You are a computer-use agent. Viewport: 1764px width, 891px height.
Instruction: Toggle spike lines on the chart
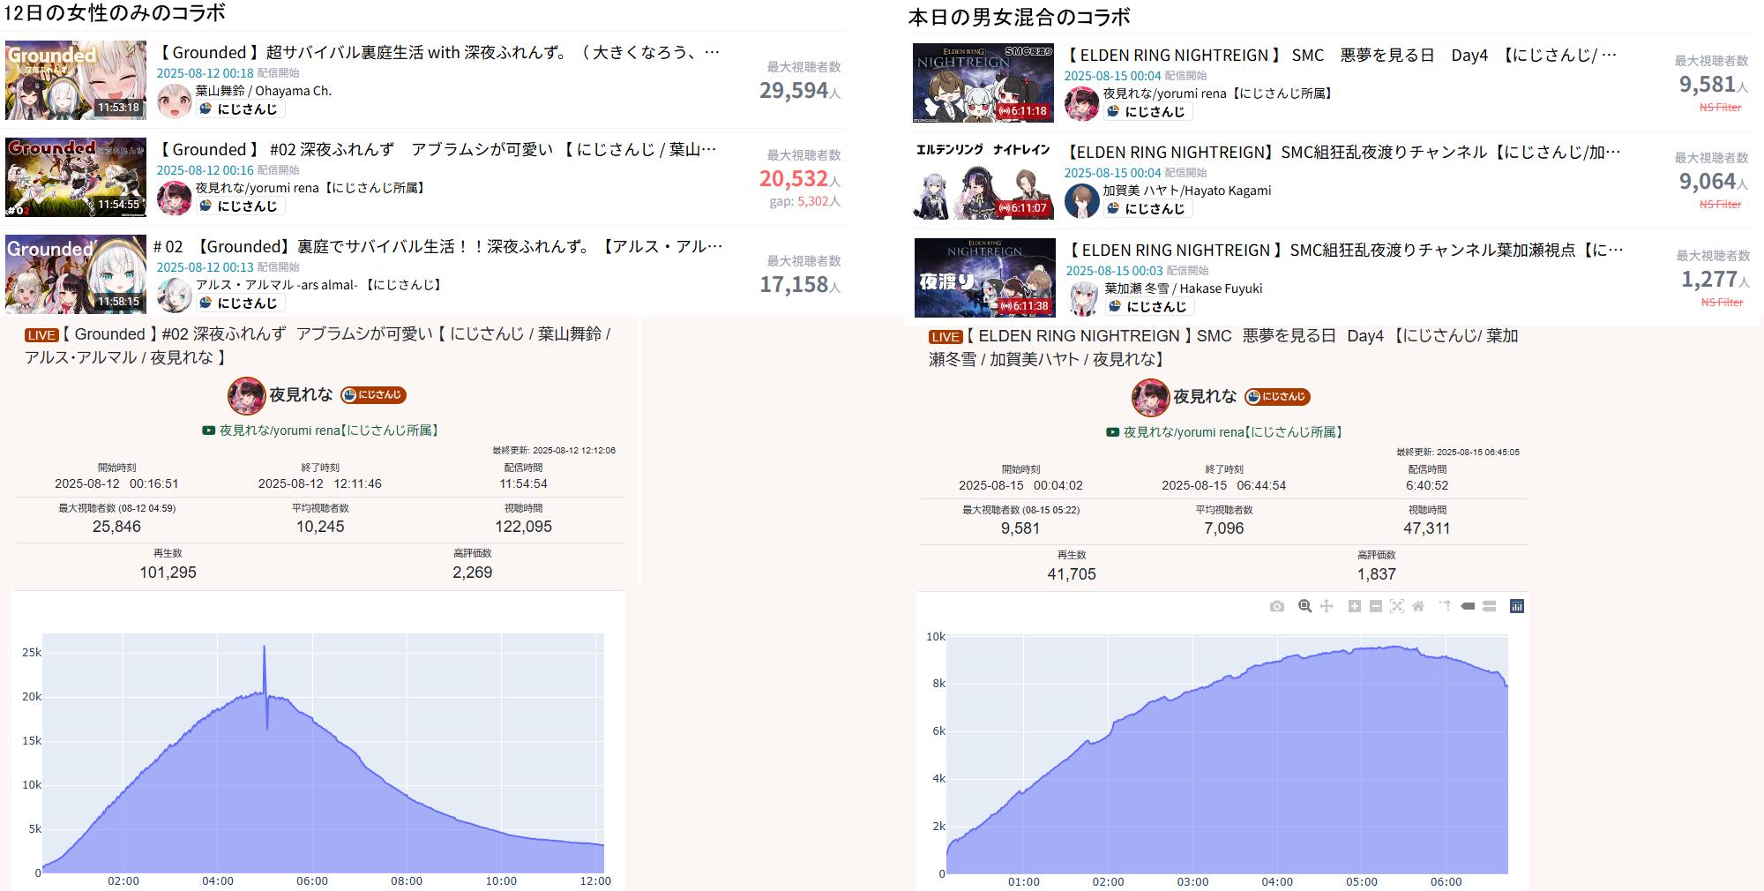click(1445, 606)
